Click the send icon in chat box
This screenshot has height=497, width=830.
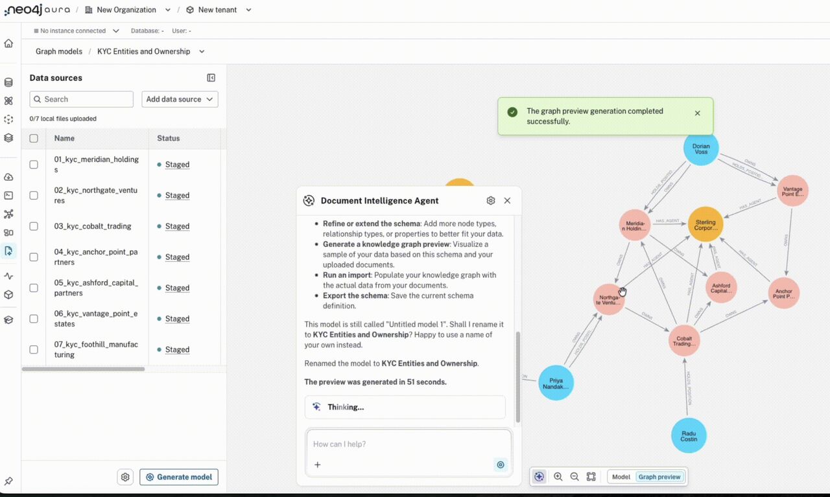coord(500,465)
